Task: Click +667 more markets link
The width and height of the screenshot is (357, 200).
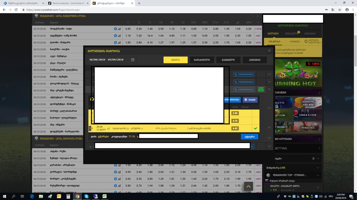Action: tap(258, 36)
